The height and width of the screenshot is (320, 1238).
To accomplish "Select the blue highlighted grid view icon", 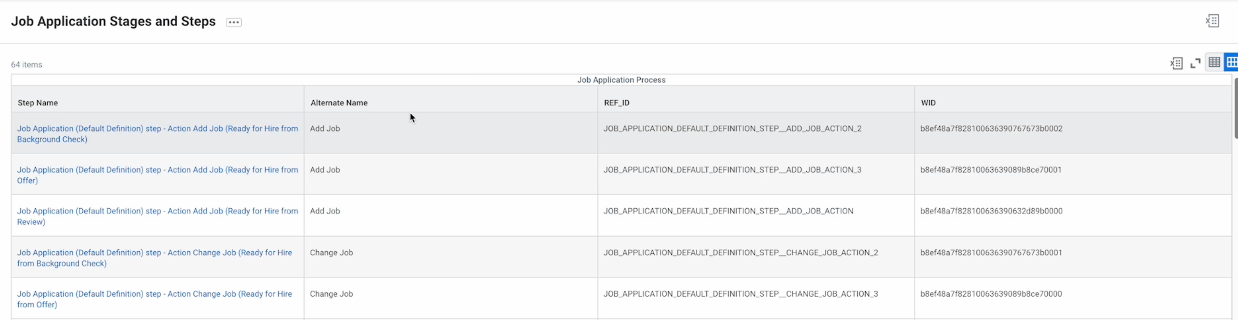I will click(x=1231, y=62).
